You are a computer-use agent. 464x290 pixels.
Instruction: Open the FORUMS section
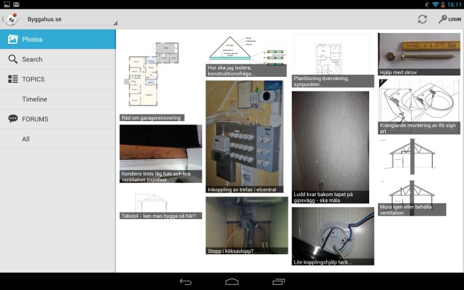pos(58,119)
